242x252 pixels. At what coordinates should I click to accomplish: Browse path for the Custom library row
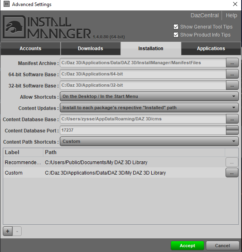tap(232, 173)
